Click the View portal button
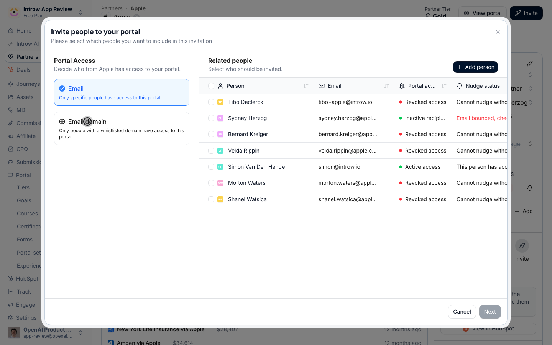The image size is (552, 345). click(x=483, y=13)
